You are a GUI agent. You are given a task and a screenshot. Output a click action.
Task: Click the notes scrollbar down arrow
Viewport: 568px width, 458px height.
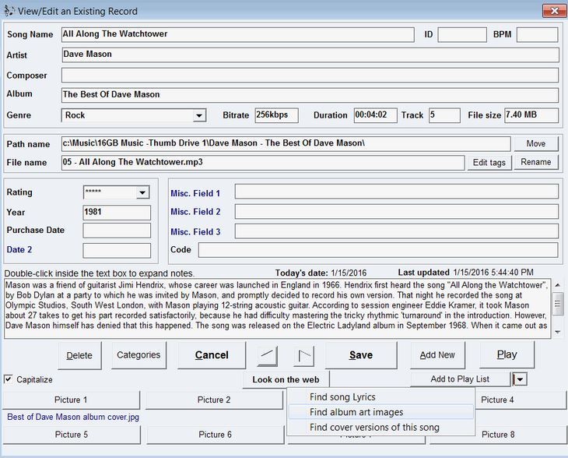pyautogui.click(x=557, y=332)
